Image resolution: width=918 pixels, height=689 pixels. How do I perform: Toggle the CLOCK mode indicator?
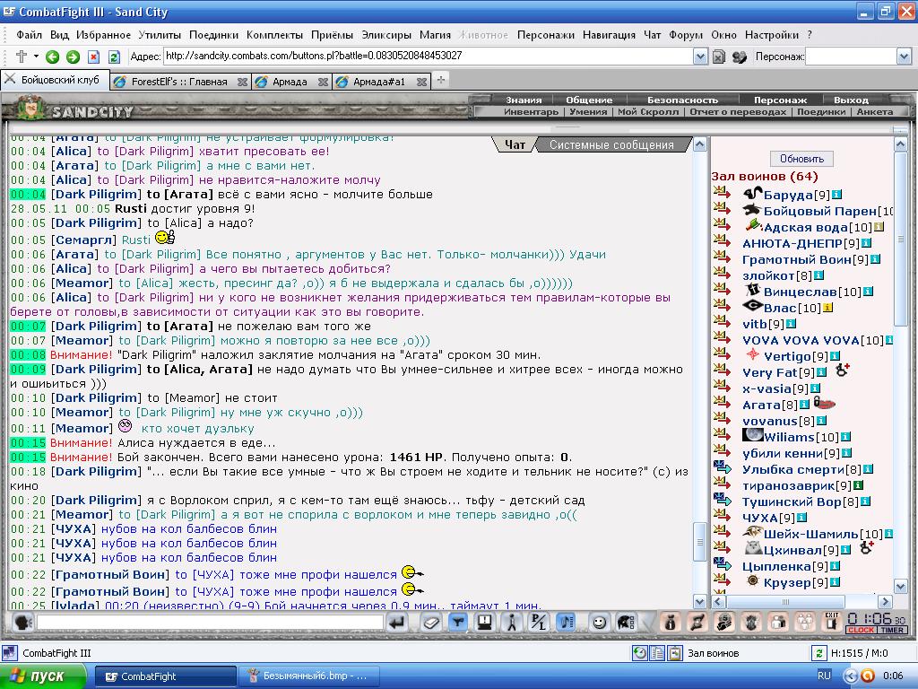tap(861, 630)
